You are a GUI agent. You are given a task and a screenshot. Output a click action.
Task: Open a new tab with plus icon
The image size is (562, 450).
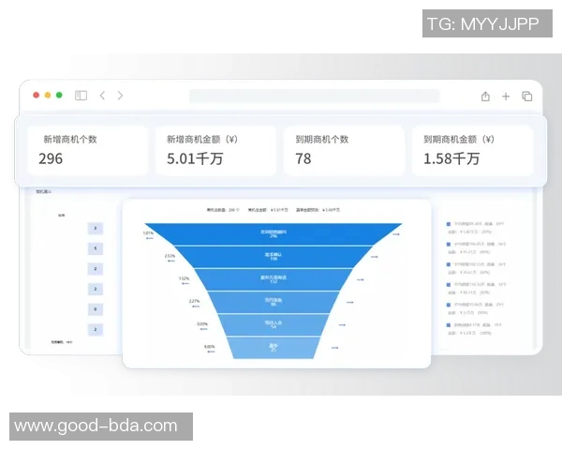(506, 96)
